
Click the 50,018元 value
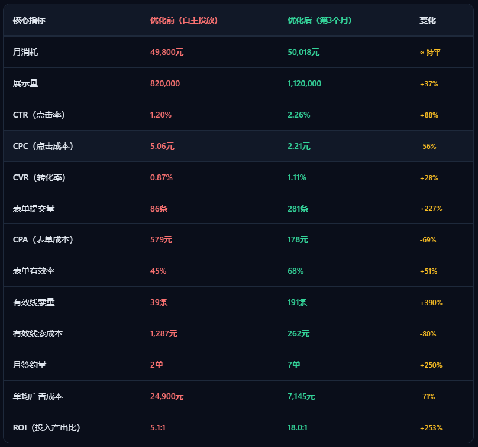click(303, 52)
